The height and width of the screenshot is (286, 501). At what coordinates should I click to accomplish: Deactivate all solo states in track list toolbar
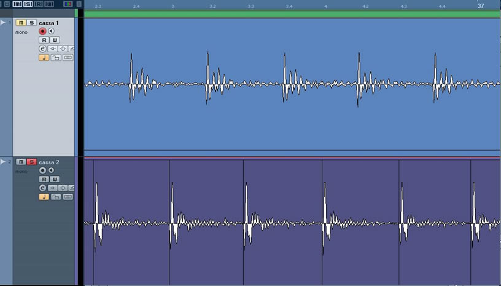point(28,4)
